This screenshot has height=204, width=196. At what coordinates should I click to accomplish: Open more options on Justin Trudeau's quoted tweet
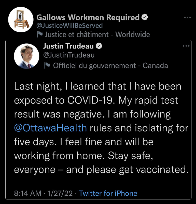pyautogui.click(x=186, y=46)
